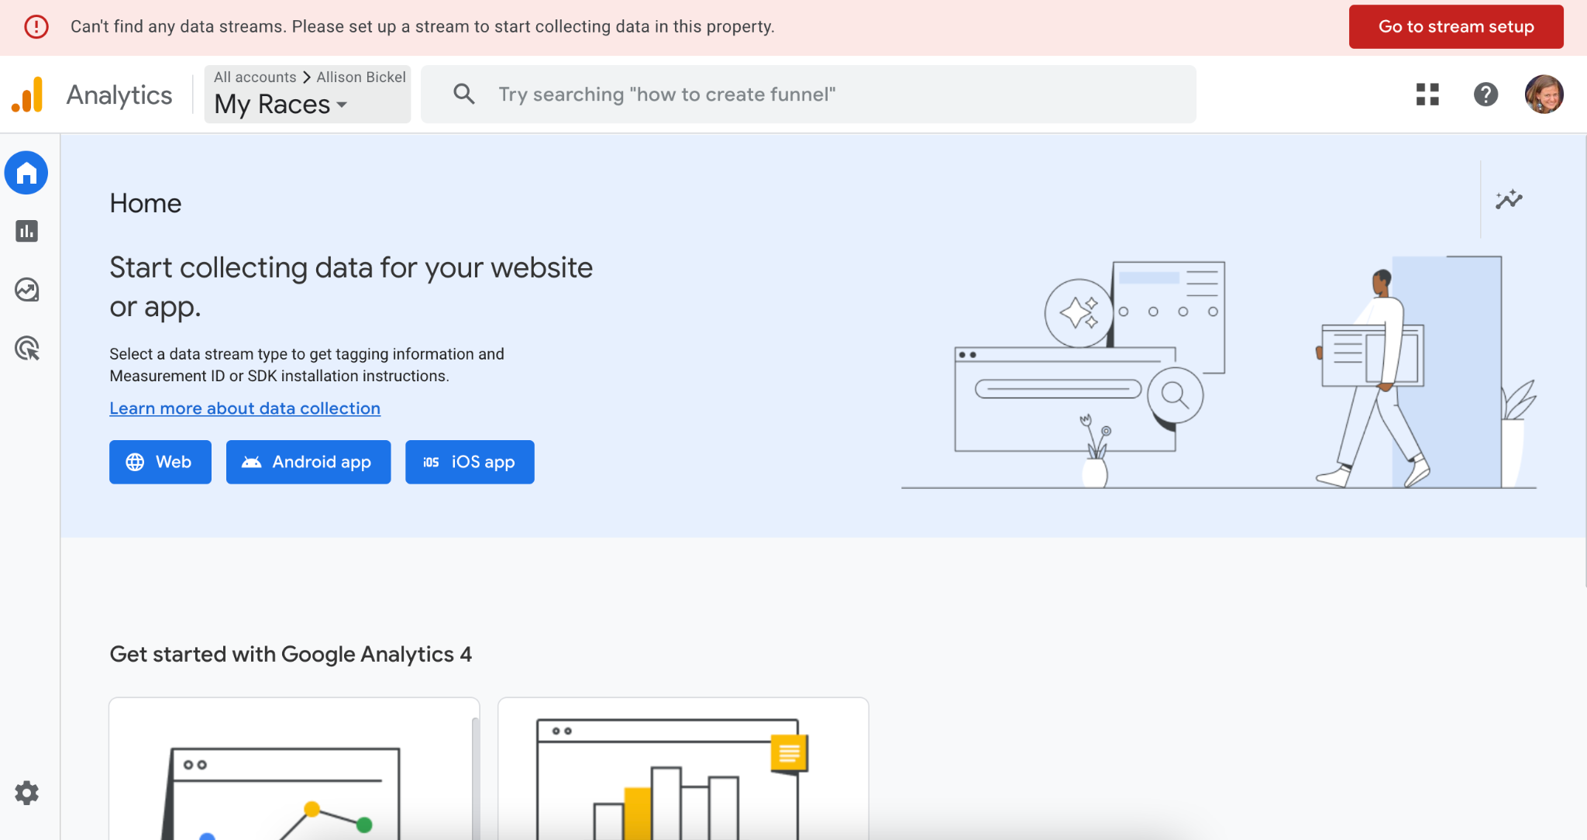
Task: Focus the Analytics search field
Action: (x=808, y=94)
